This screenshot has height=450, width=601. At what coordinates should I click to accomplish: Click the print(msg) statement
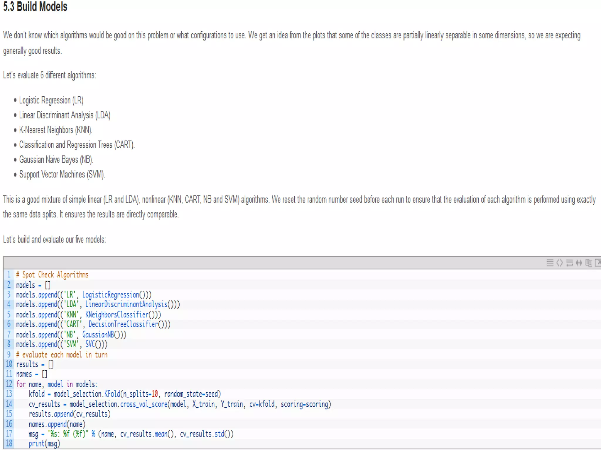44,444
